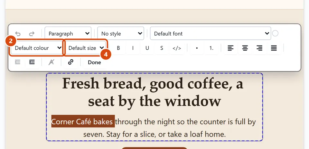Clear formatting with the crossed A icon
309x149 pixels.
51,62
